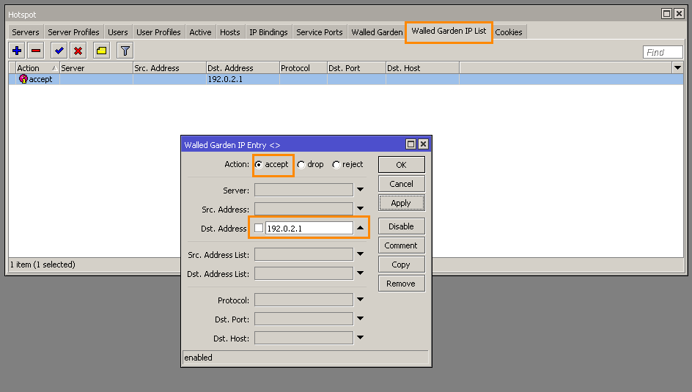Click the blue checkmark Enable icon

(x=59, y=51)
